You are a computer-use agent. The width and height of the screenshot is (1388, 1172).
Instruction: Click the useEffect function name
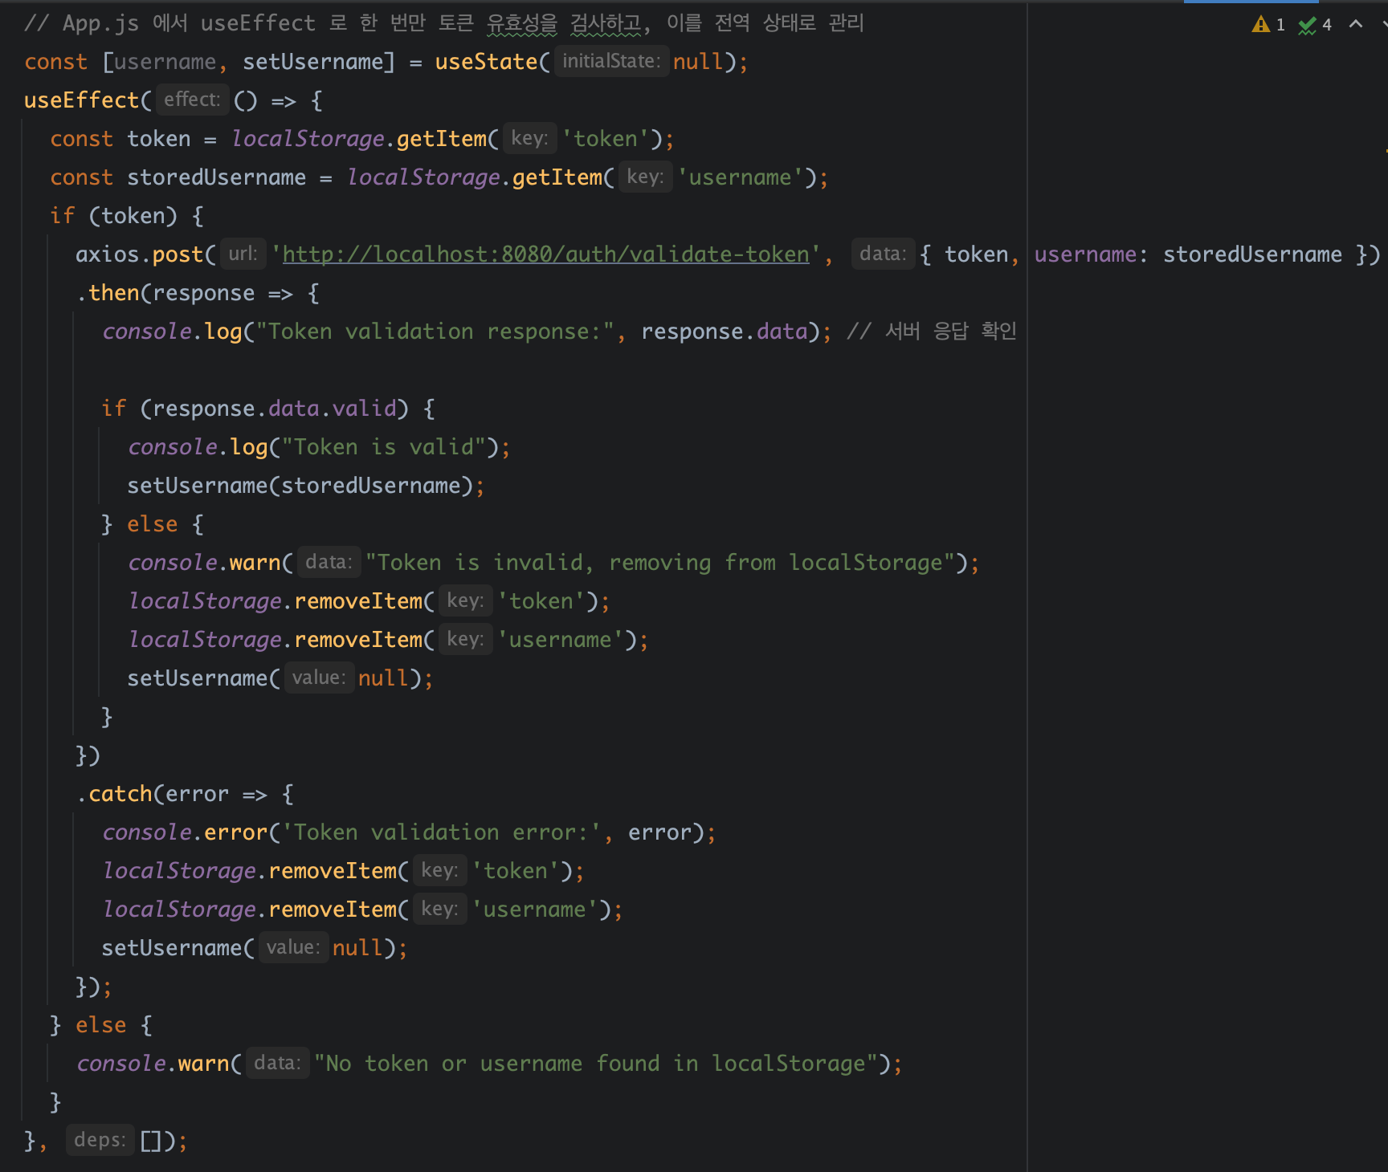point(82,100)
